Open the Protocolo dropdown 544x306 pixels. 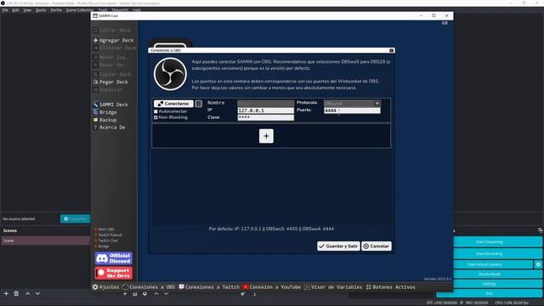(352, 103)
